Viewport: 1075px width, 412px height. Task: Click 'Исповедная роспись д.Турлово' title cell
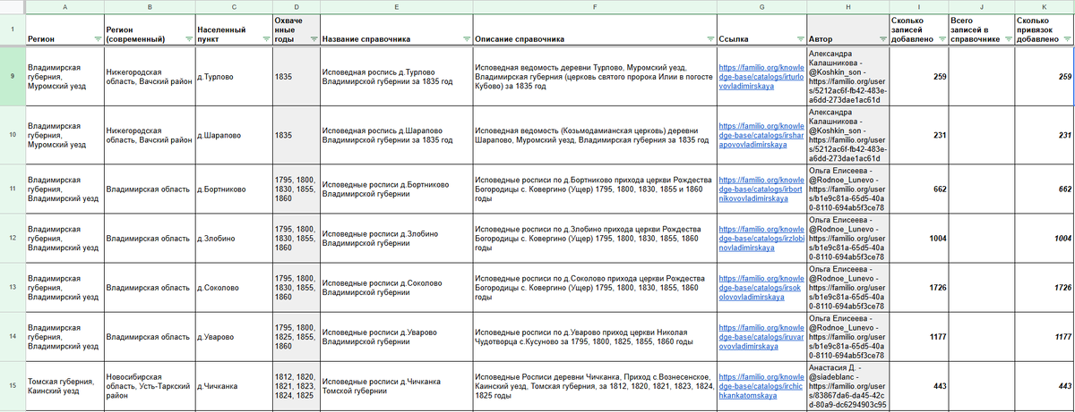click(395, 77)
